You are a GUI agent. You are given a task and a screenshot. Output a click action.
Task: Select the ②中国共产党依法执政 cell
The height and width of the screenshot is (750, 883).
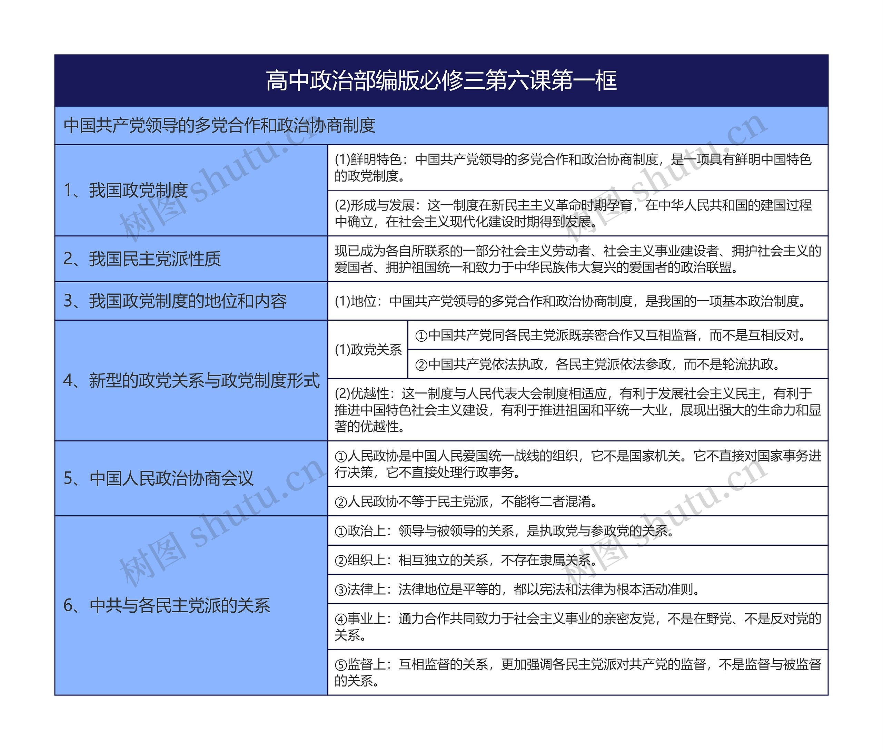[x=618, y=364]
